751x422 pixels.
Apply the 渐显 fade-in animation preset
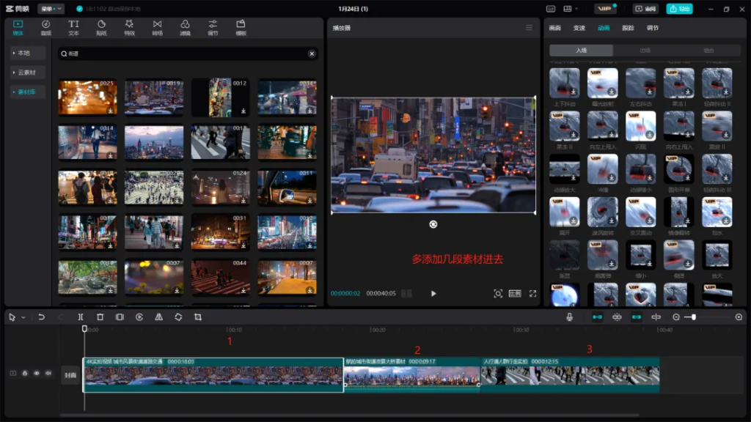(564, 255)
